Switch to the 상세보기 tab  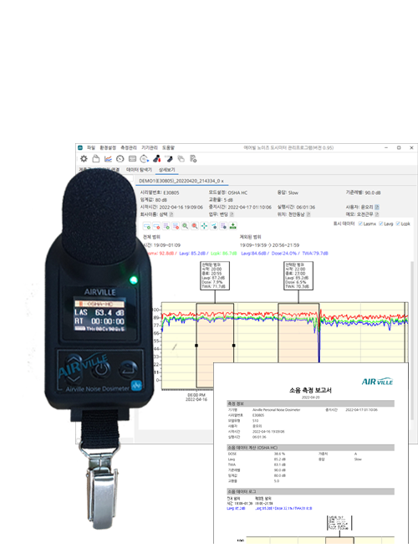point(166,170)
